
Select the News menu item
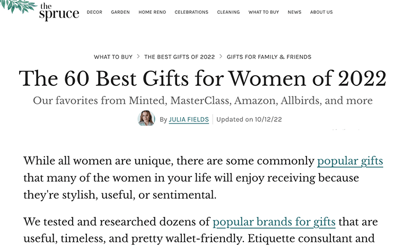(x=294, y=12)
